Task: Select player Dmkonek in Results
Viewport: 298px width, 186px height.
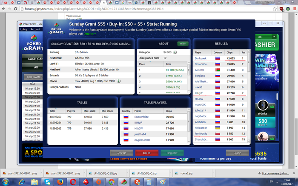Action: pyautogui.click(x=201, y=59)
